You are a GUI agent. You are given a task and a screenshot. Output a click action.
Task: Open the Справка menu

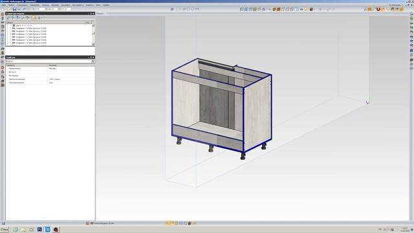pos(106,5)
